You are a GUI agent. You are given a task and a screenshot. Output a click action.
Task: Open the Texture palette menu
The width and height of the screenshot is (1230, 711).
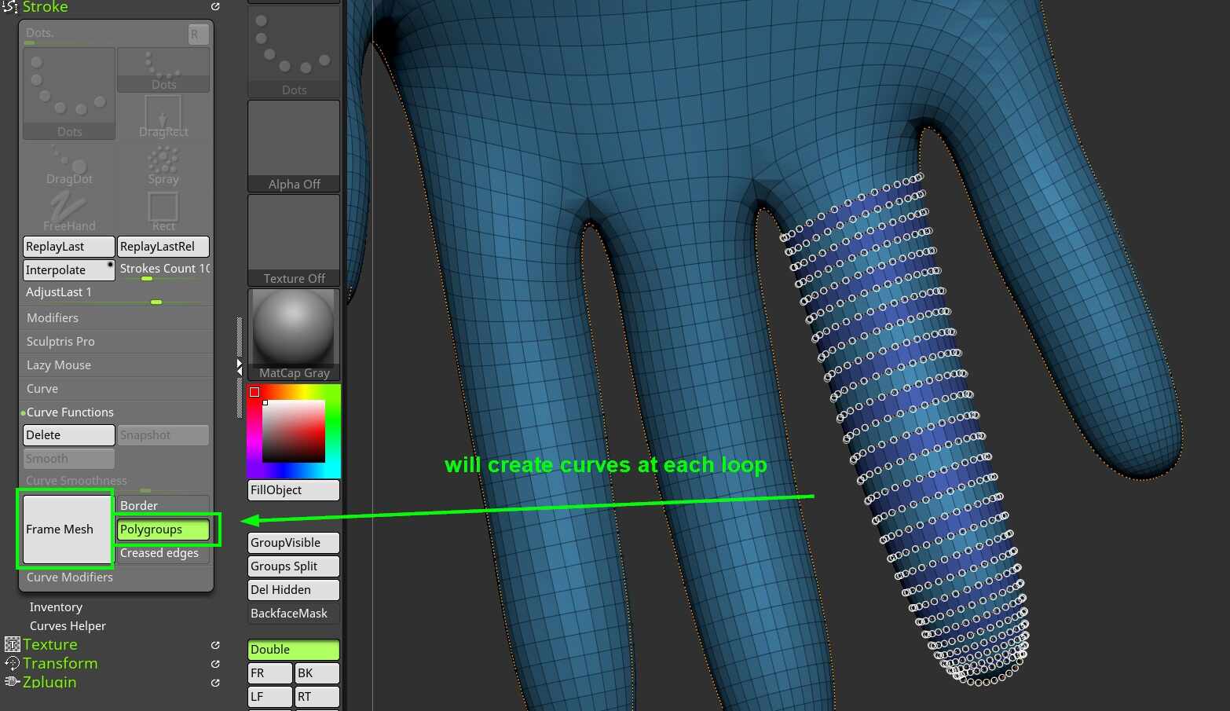(49, 645)
